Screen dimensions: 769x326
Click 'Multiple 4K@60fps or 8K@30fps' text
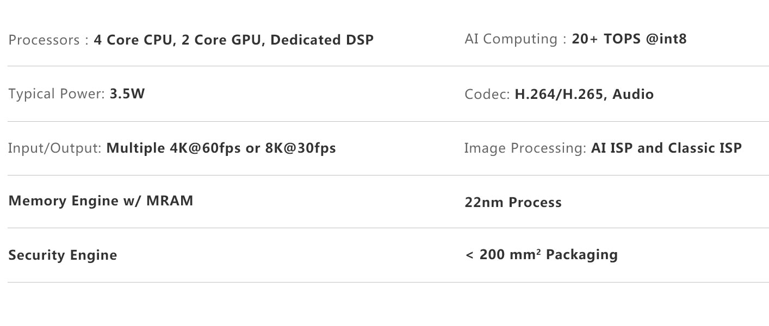[221, 148]
